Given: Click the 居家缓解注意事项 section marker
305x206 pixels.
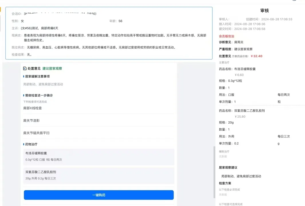Looking at the screenshot, I should coord(24,76).
